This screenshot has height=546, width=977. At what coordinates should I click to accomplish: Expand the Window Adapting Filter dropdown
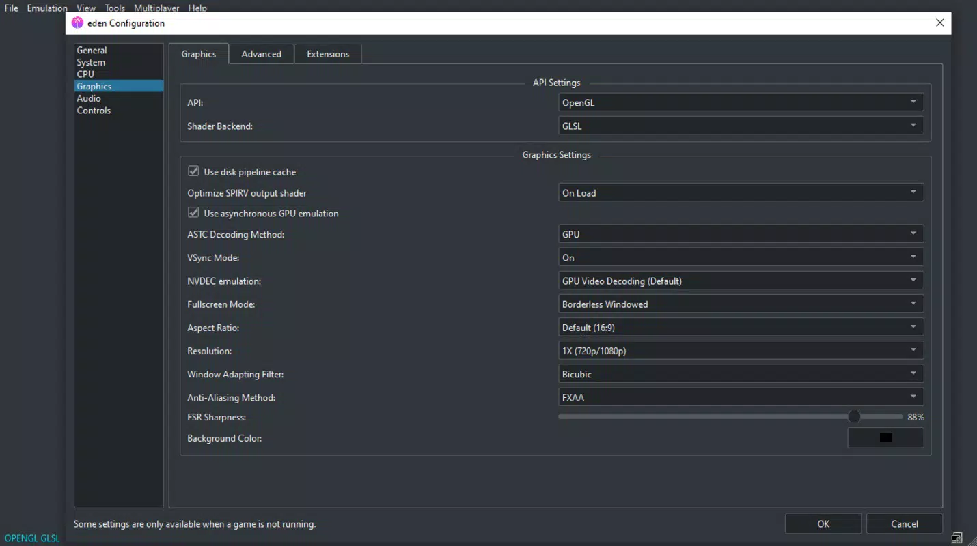click(x=741, y=374)
